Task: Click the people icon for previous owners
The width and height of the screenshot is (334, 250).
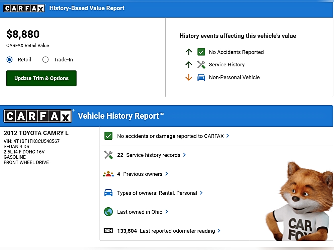Action: coord(108,174)
